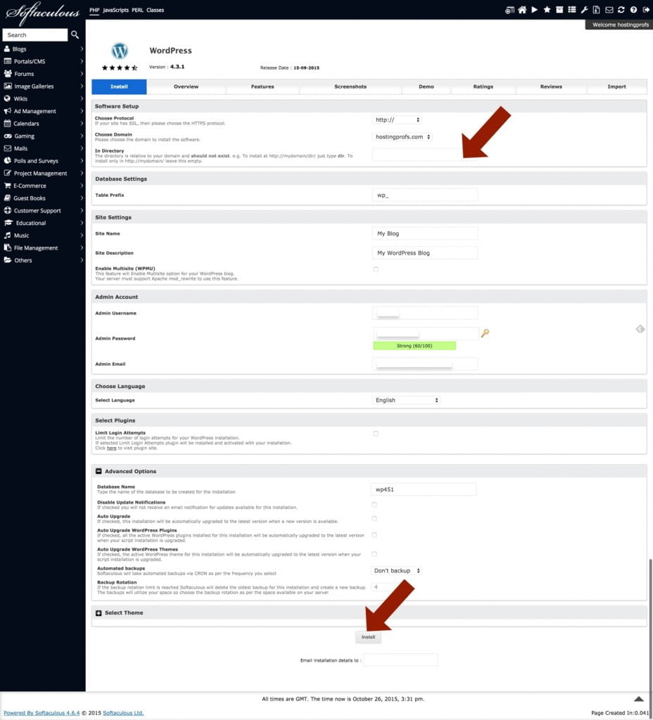This screenshot has height=720, width=653.
Task: Click the search magnifier icon
Action: tap(75, 34)
